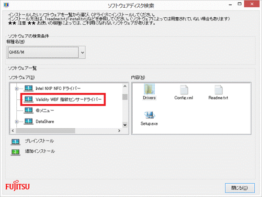Expand the DataShare tree node

click(17, 122)
